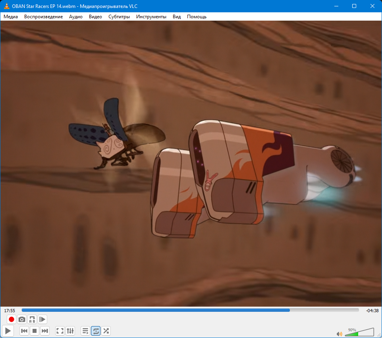Screen dimensions: 382x338
Task: Click the video display area
Action: click(x=191, y=163)
